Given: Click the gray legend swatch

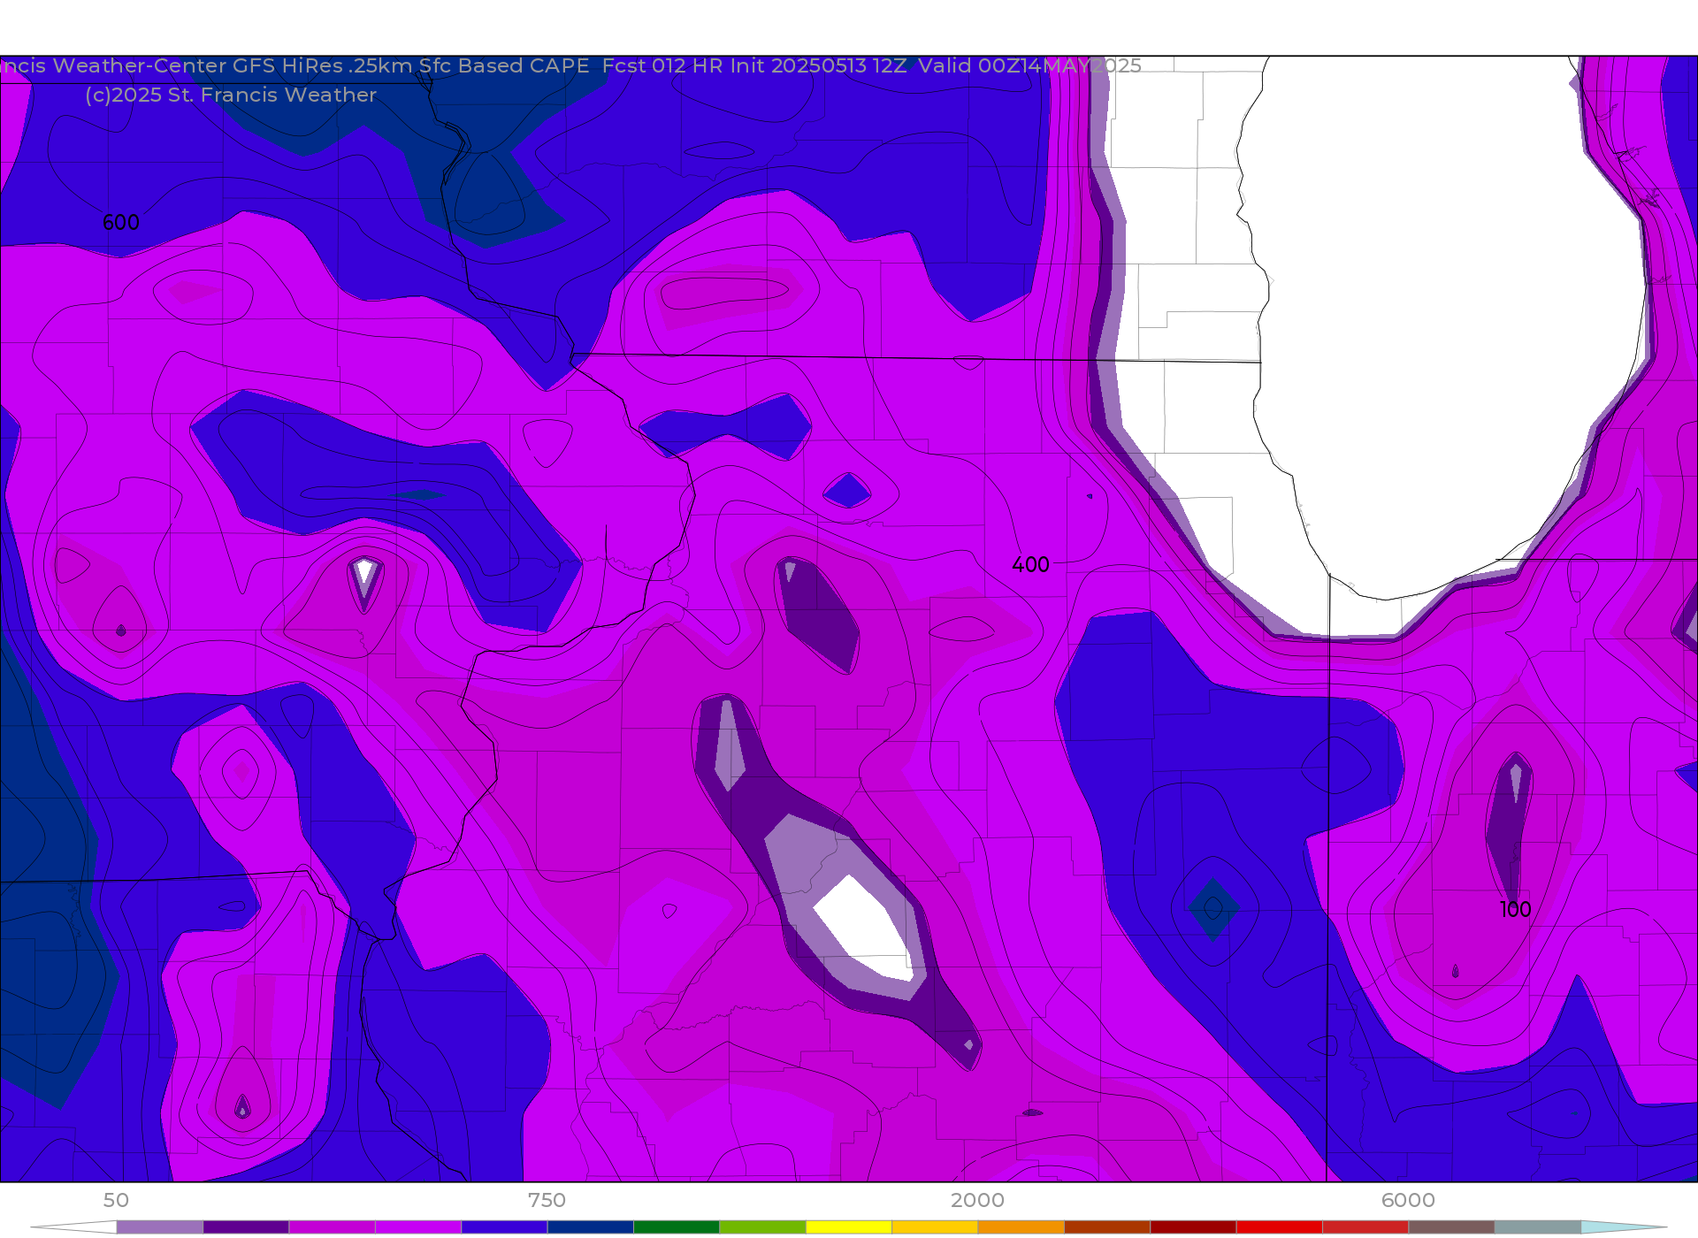Looking at the screenshot, I should [1538, 1227].
